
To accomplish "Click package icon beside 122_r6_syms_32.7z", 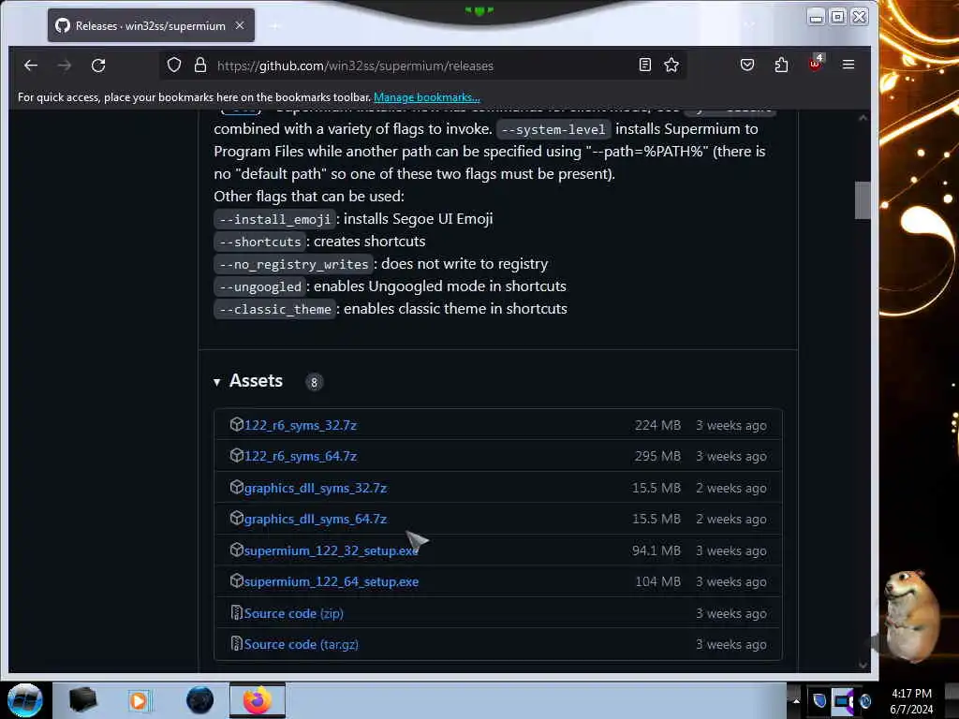I will pos(237,424).
